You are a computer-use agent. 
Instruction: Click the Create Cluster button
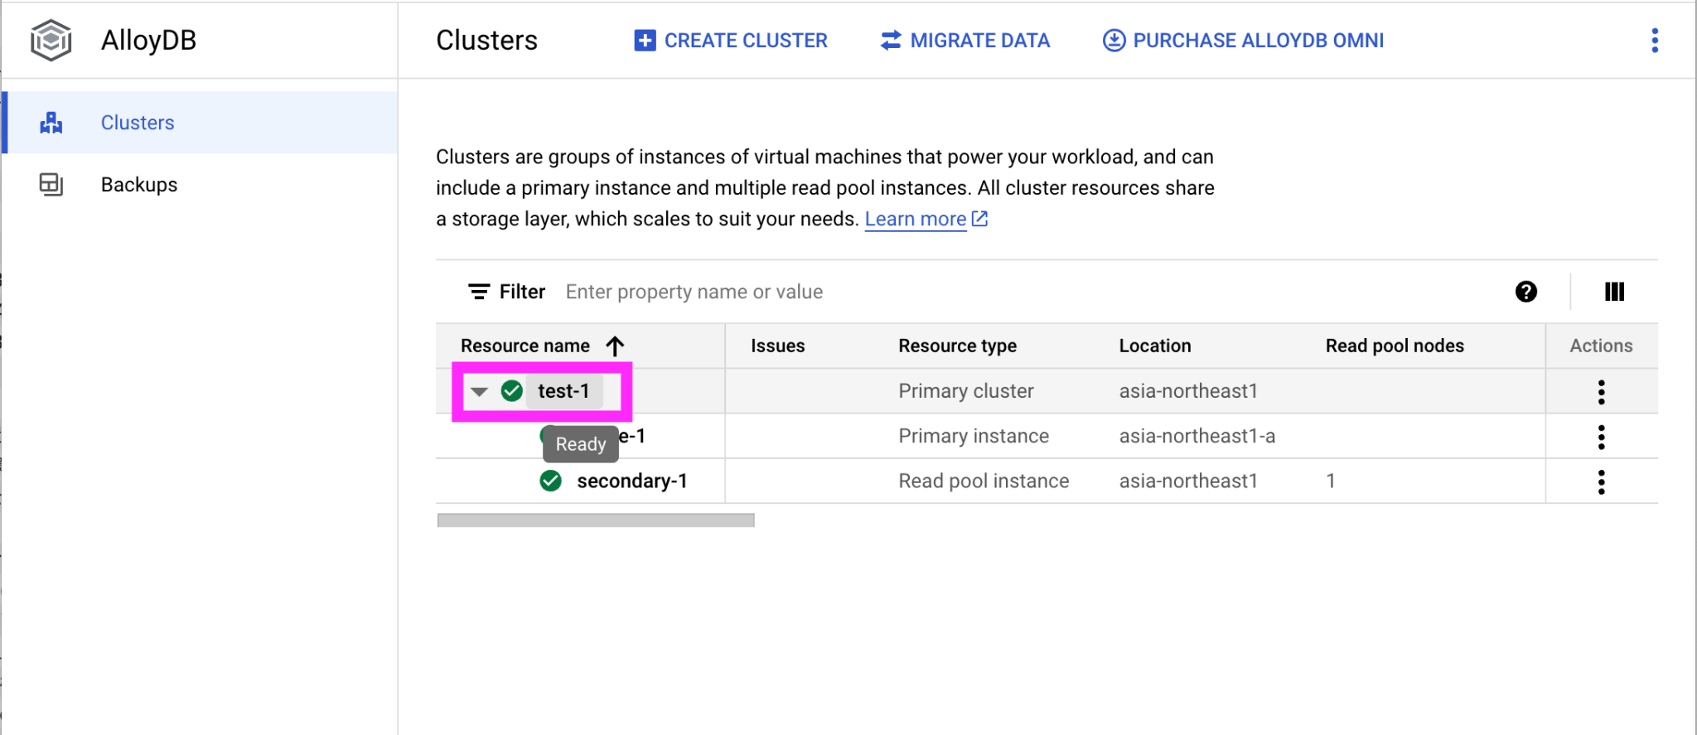730,41
